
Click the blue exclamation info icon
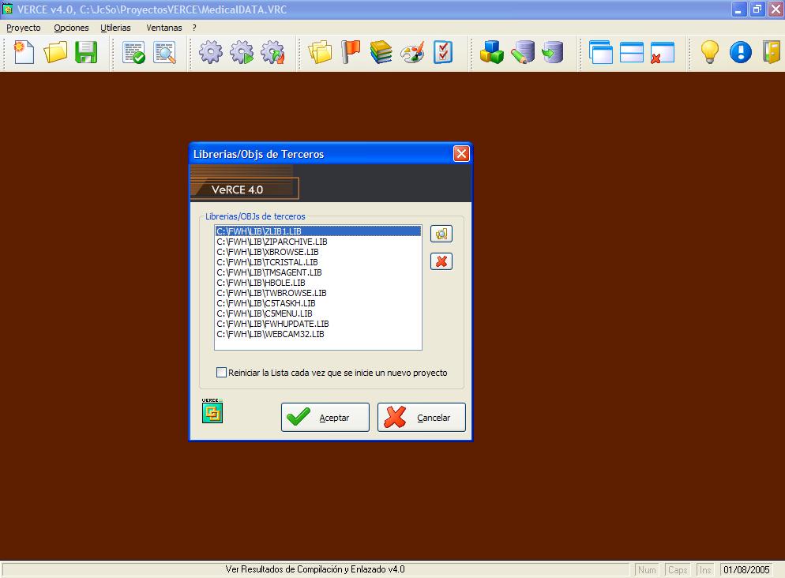(740, 53)
